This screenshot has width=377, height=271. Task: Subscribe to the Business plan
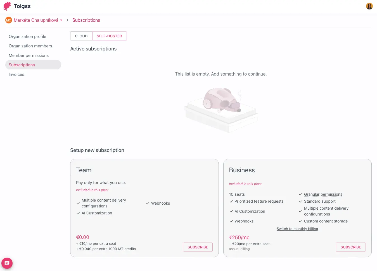[x=351, y=247]
